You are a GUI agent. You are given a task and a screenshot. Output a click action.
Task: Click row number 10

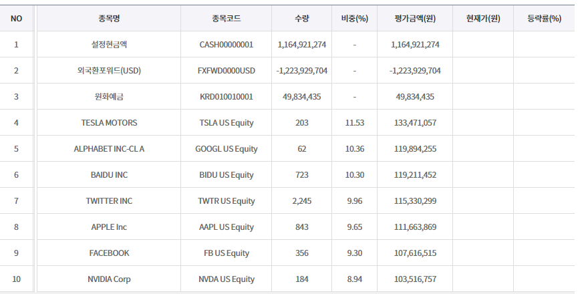[16, 279]
